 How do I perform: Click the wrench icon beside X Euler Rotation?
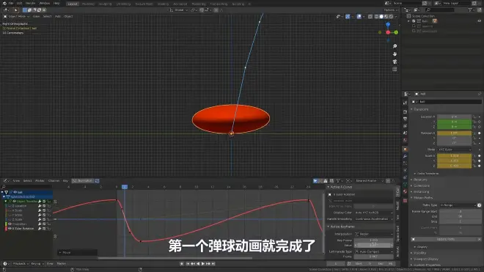click(x=40, y=229)
